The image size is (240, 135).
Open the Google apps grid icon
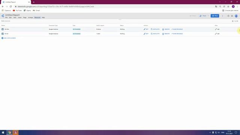(232, 16)
